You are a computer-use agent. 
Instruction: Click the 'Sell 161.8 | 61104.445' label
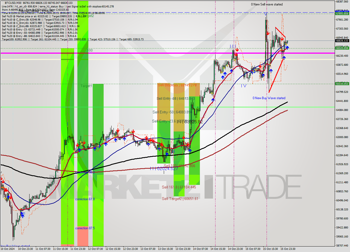[x=179, y=187]
